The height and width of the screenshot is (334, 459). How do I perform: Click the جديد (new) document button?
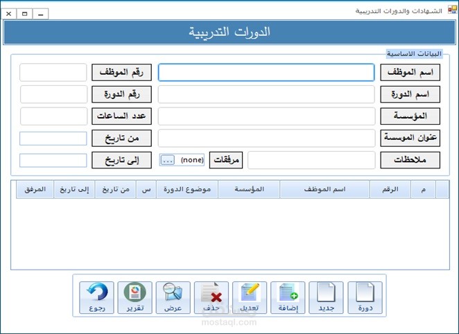coord(326,297)
